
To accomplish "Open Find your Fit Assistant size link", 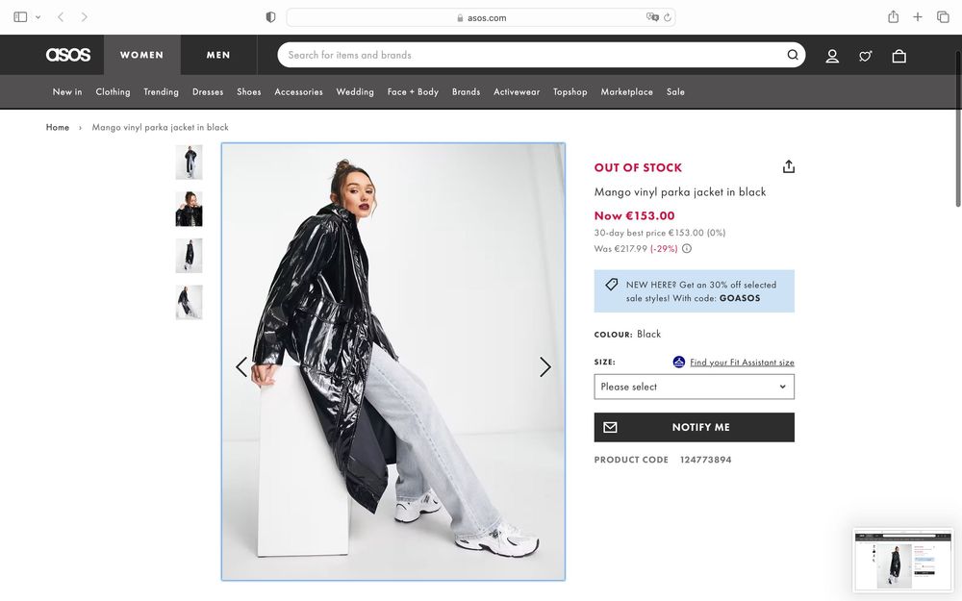I will tap(741, 363).
